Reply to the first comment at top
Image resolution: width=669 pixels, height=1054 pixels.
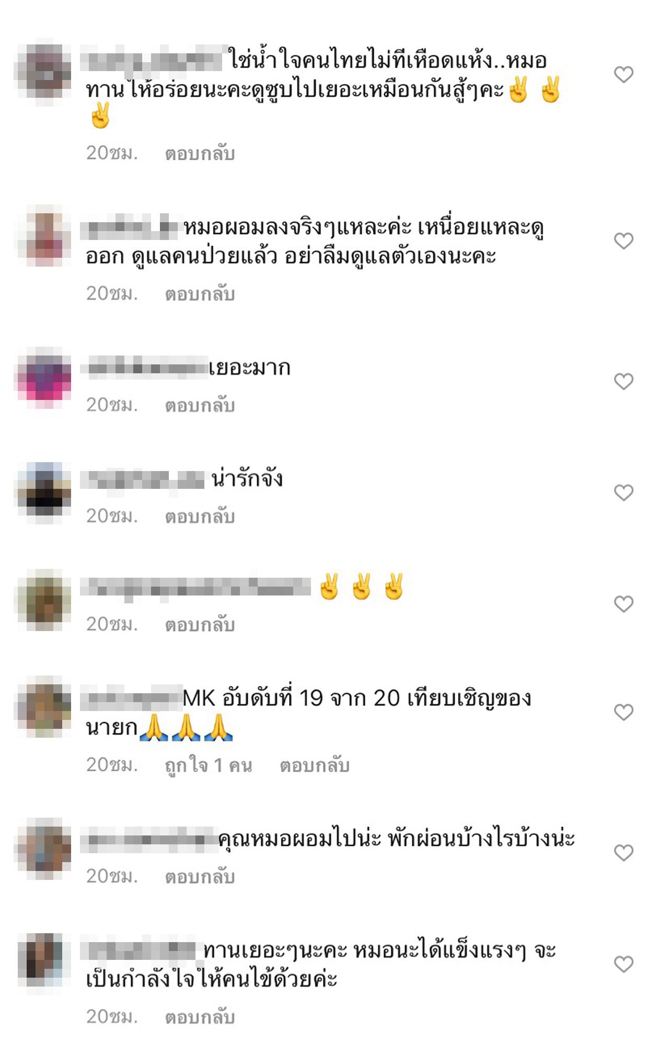(x=200, y=153)
